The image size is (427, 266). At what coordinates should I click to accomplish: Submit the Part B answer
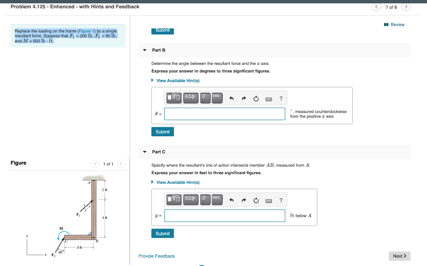pyautogui.click(x=162, y=131)
